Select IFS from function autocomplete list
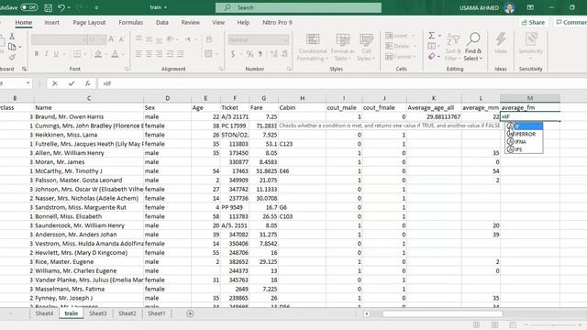The image size is (587, 330). pos(524,149)
